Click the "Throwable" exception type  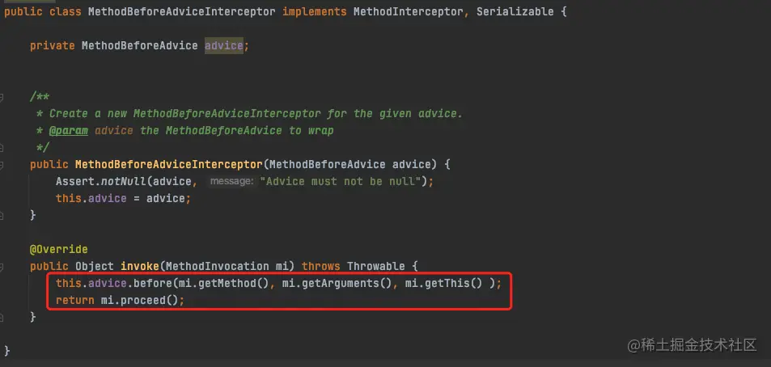(375, 266)
